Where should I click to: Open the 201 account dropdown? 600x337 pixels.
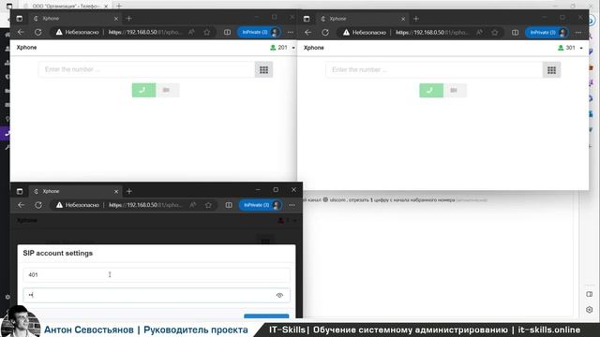(x=283, y=48)
